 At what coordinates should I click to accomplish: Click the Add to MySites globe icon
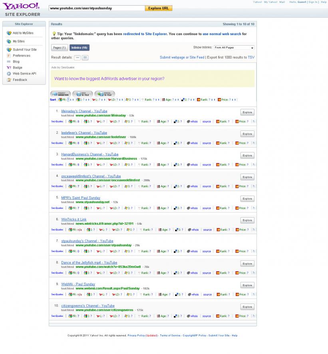click(9, 33)
